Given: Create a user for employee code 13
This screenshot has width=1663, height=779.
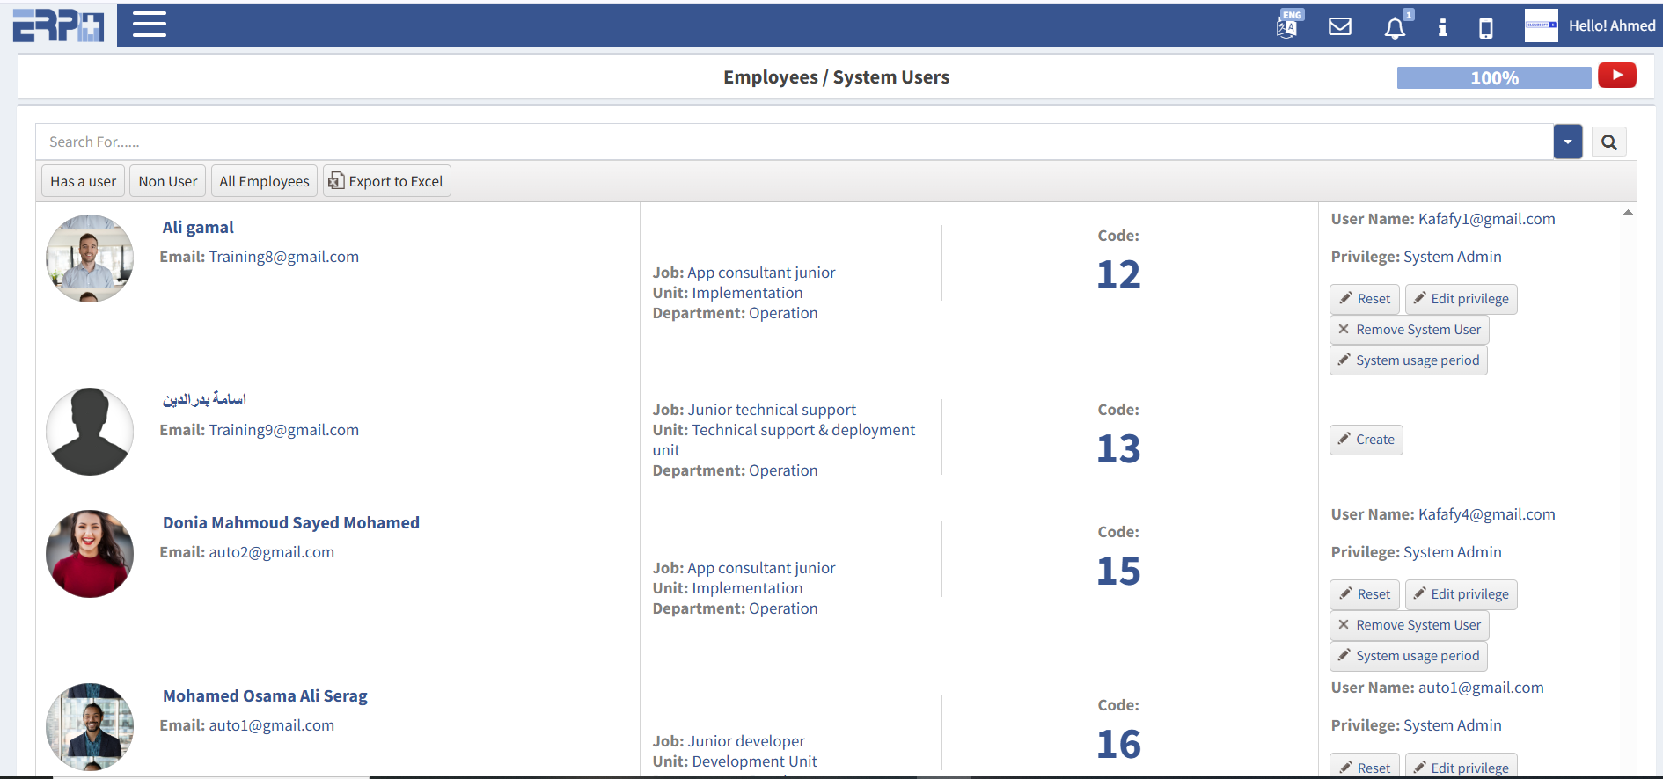Looking at the screenshot, I should tap(1366, 440).
